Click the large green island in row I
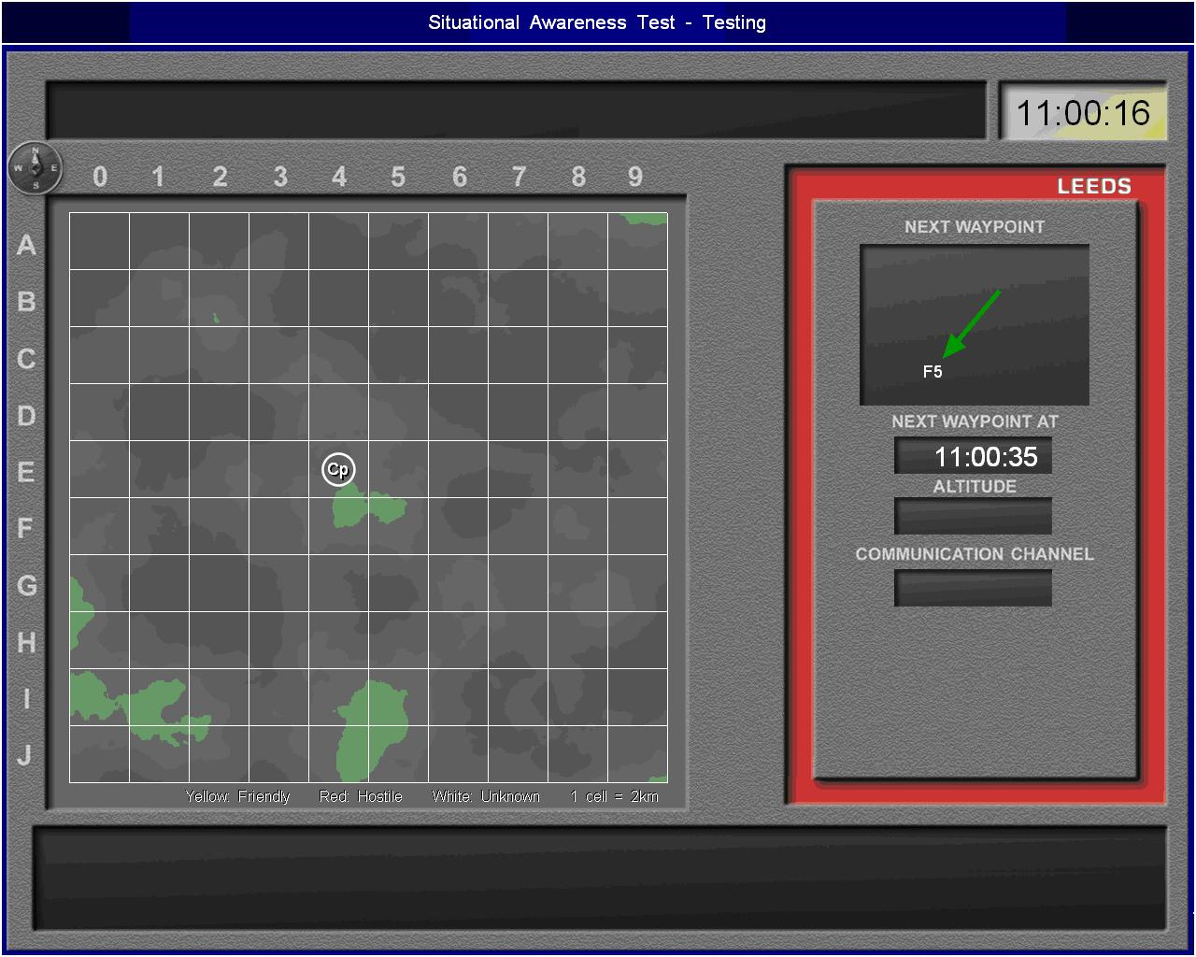Viewport: 1196px width, 957px height. point(374,729)
